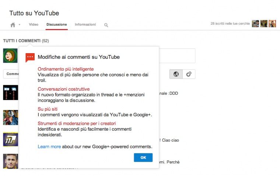Click your green-framed profile avatar
Screen dimensions: 280x176
pos(10,56)
